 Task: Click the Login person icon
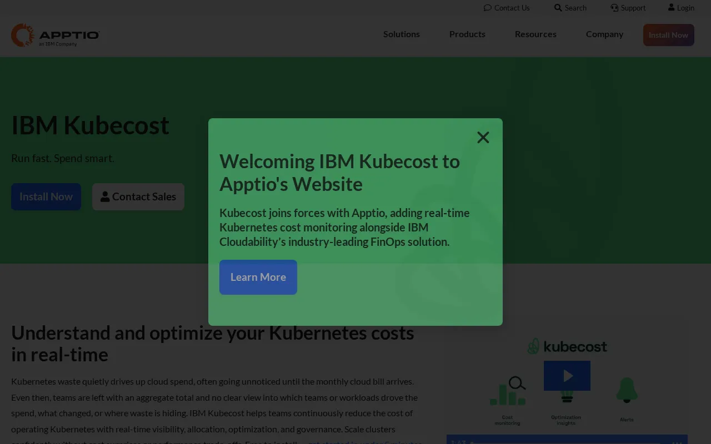(672, 7)
